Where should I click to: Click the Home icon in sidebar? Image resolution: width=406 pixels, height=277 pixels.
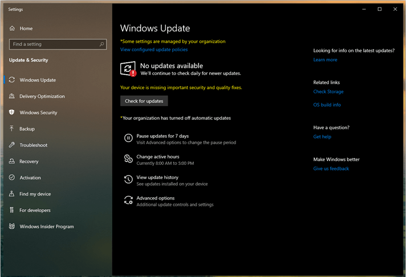tap(12, 28)
